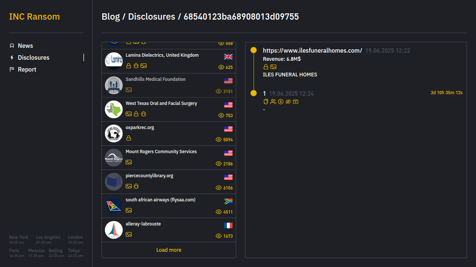Click the South Africa flag icon
Screen dimensions: 476x267
[228, 201]
